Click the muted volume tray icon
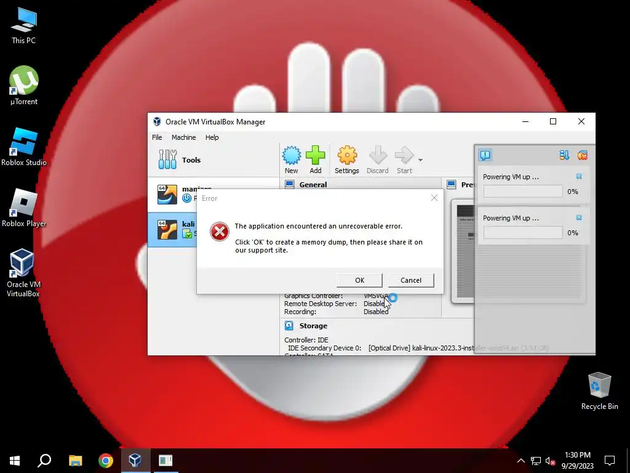 (x=550, y=461)
